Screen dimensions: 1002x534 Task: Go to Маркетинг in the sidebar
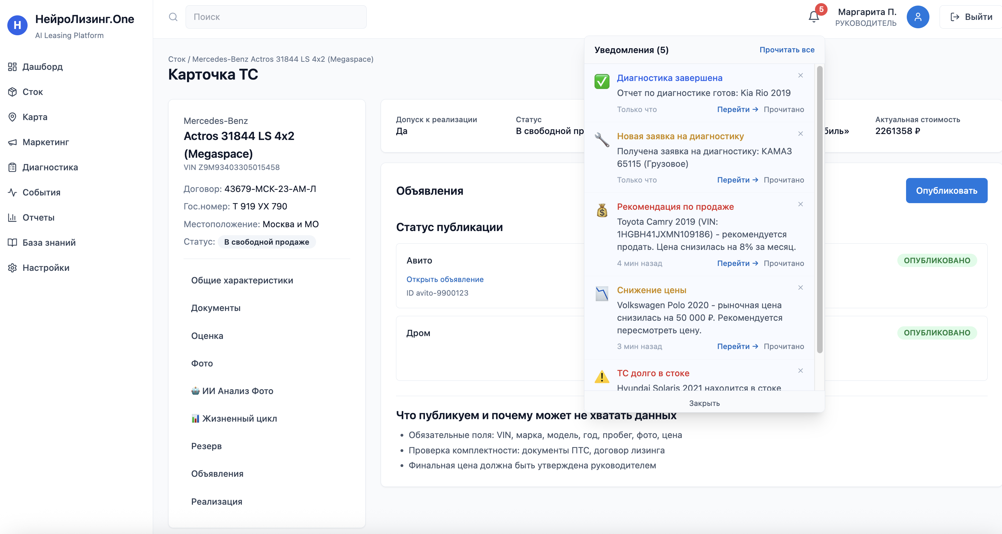[45, 142]
